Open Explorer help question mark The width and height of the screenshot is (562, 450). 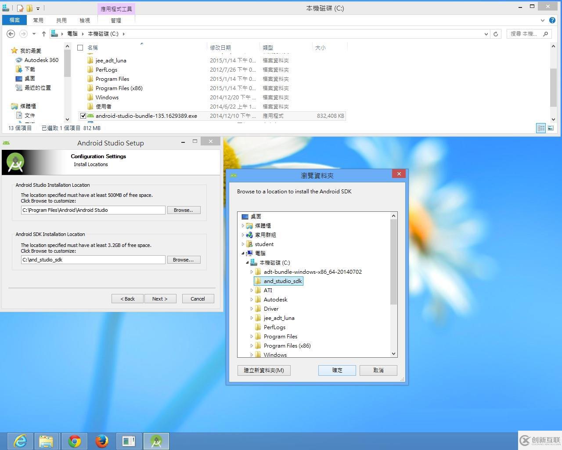click(552, 20)
